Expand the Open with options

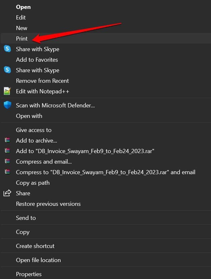[x=29, y=116]
